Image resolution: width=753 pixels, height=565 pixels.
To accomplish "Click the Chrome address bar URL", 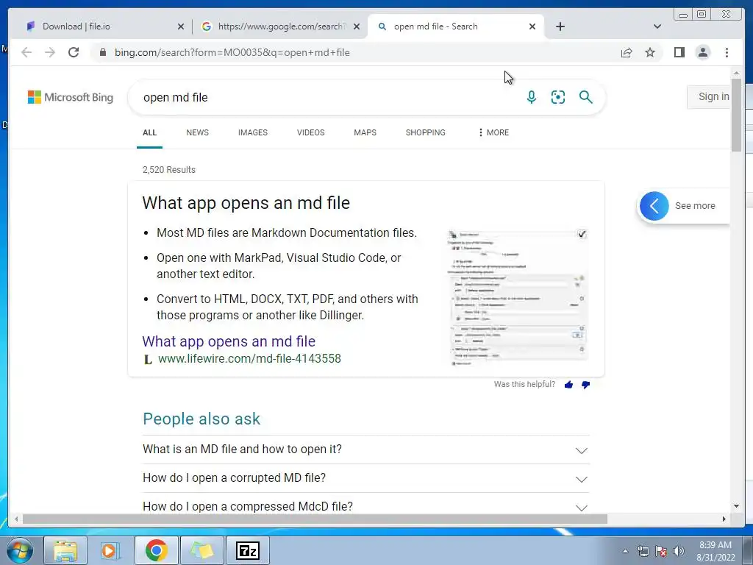I will pyautogui.click(x=232, y=52).
